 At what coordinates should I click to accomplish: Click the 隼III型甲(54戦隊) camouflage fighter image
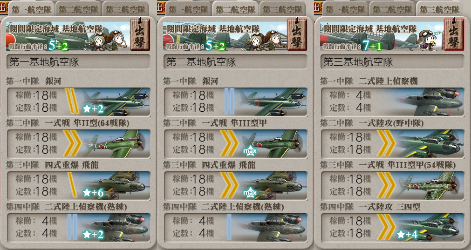point(430,186)
